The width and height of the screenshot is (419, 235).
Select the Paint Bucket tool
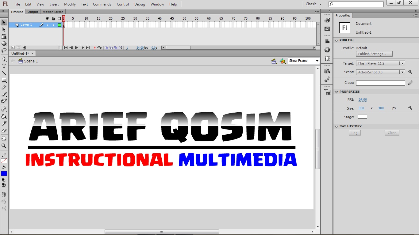pos(4,116)
